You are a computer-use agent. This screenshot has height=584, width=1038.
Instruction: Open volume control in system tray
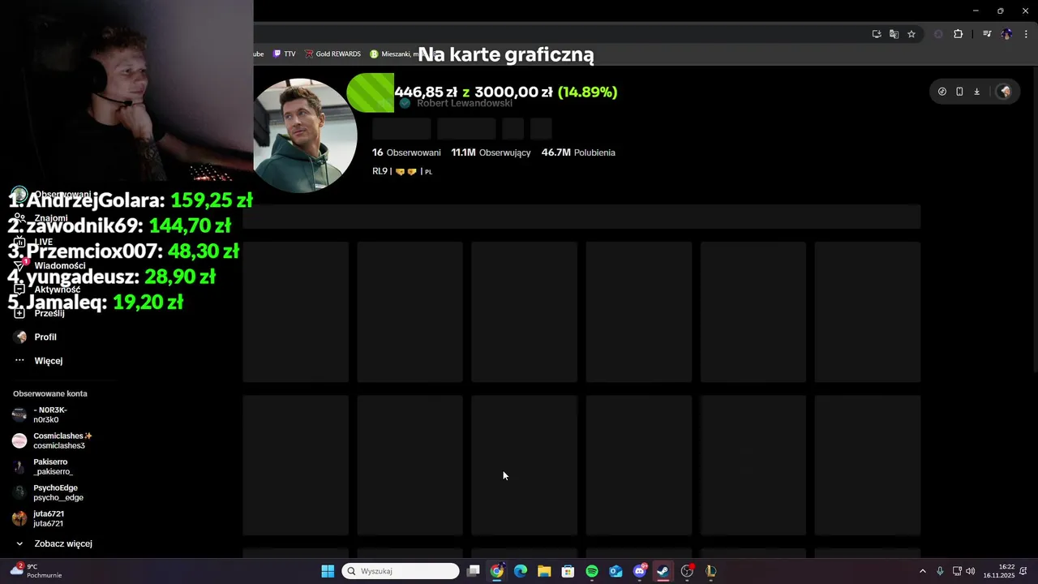pyautogui.click(x=971, y=571)
